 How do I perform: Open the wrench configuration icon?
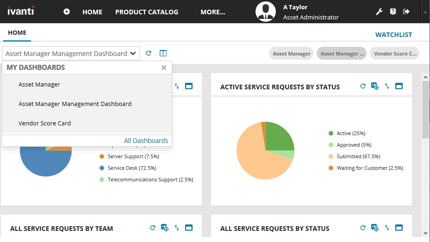pos(379,12)
